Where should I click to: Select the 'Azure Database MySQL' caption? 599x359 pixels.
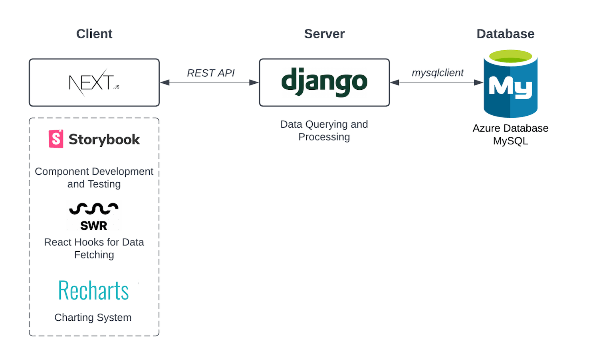click(x=510, y=134)
